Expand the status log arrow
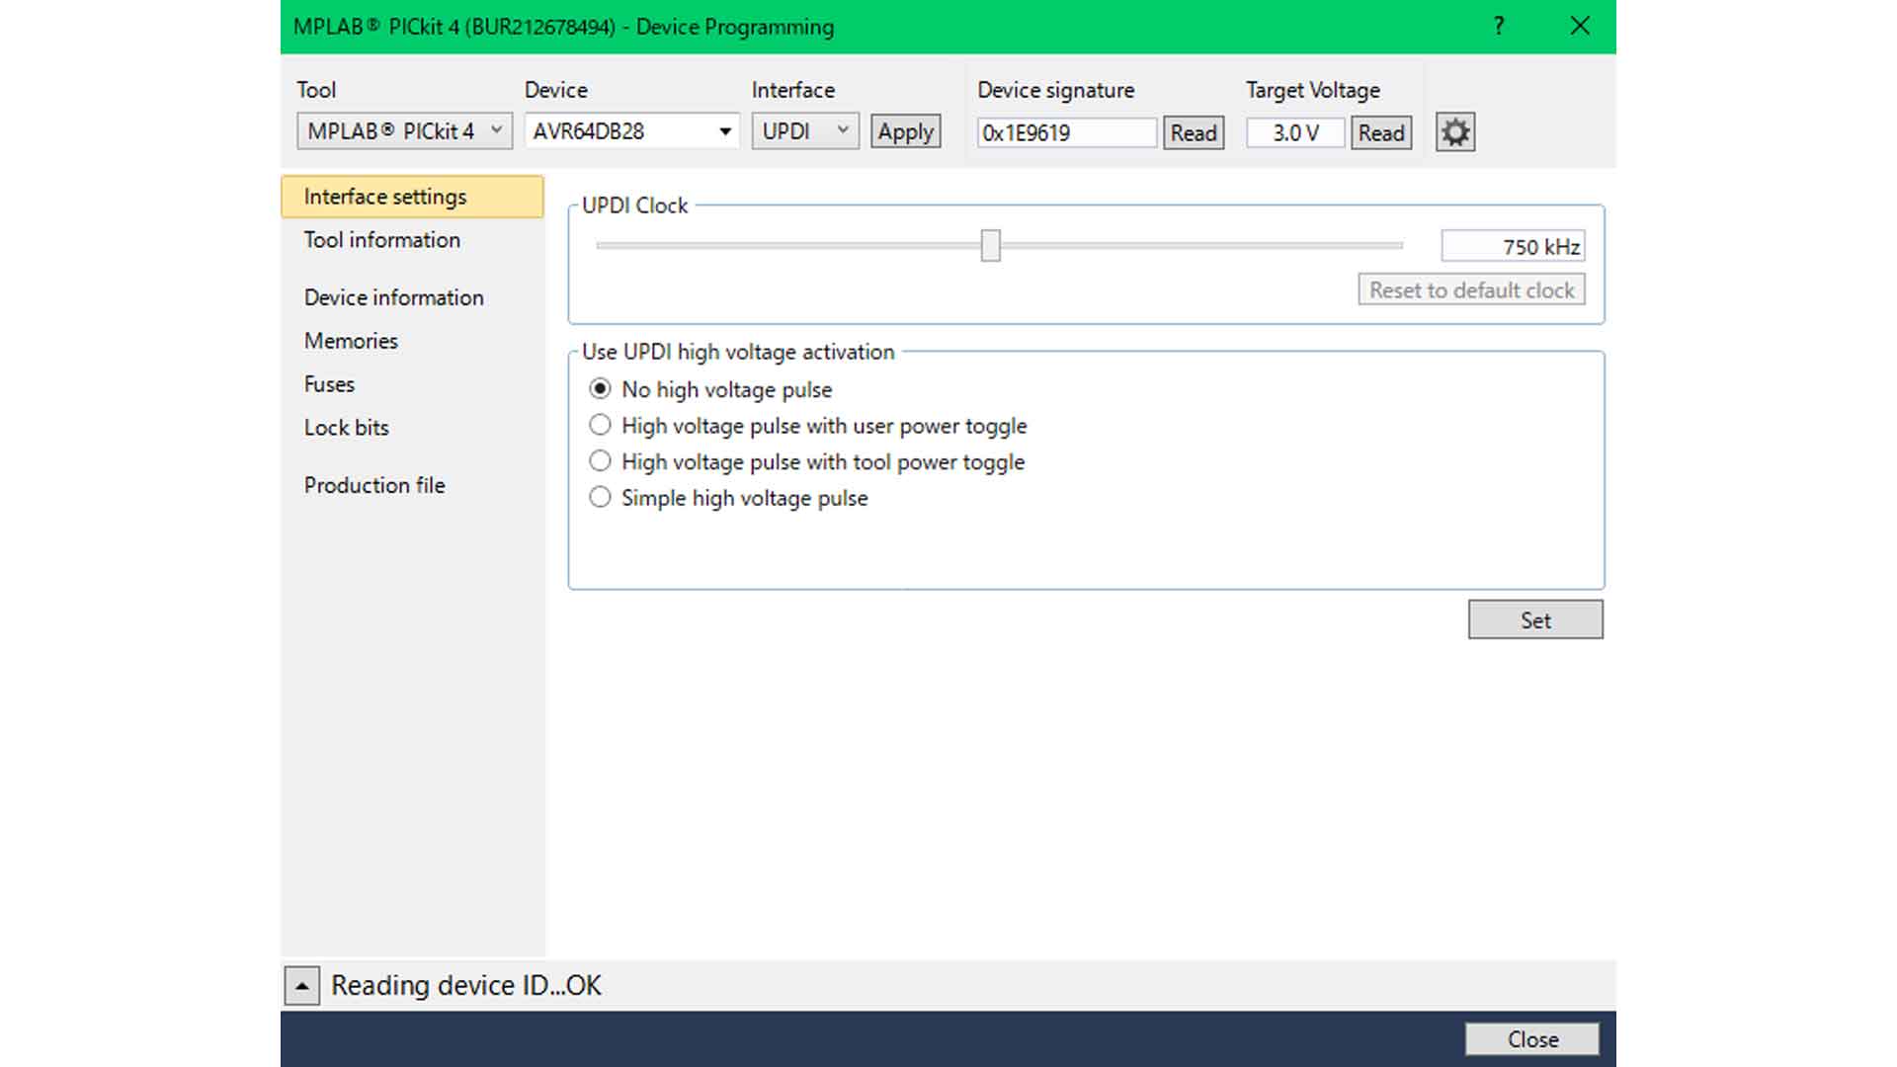1897x1067 pixels. [x=302, y=986]
